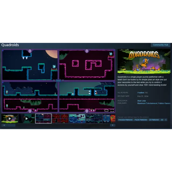Image resolution: width=172 pixels, height=172 pixels.
Task: Open the Blue Loop developer link
Action: click(x=142, y=101)
